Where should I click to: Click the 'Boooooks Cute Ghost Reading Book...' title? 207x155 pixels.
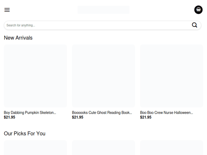click(x=102, y=113)
